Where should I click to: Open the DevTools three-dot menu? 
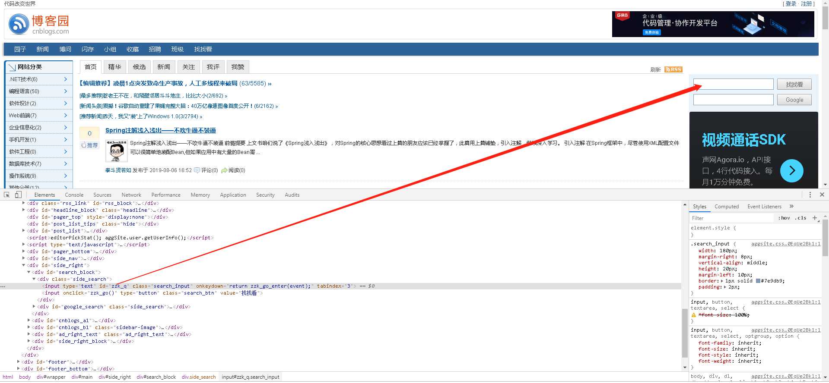click(810, 195)
